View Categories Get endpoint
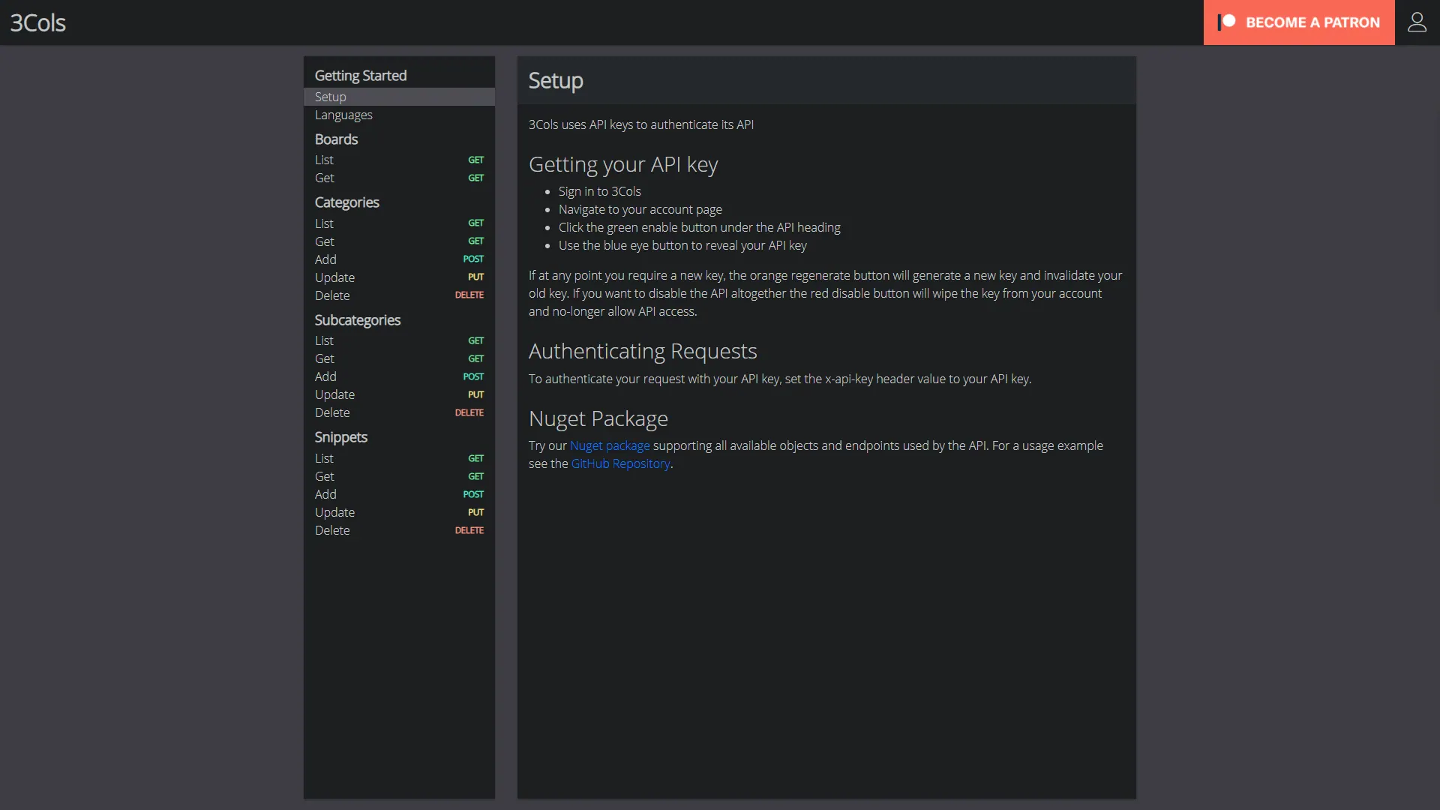The width and height of the screenshot is (1440, 810). coord(399,241)
